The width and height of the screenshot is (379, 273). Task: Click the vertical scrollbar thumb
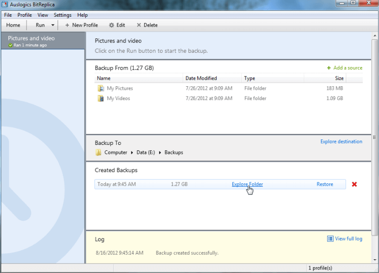[375, 137]
